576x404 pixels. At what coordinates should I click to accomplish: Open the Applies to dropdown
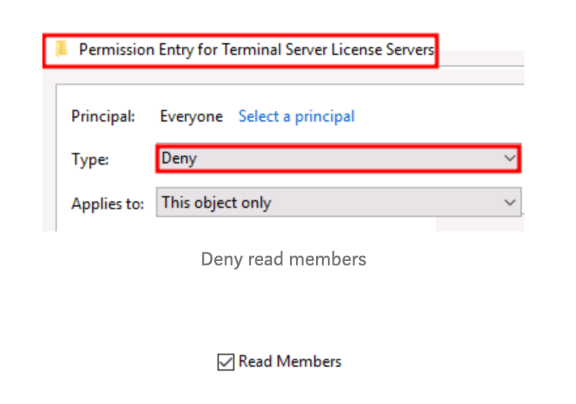tap(337, 203)
